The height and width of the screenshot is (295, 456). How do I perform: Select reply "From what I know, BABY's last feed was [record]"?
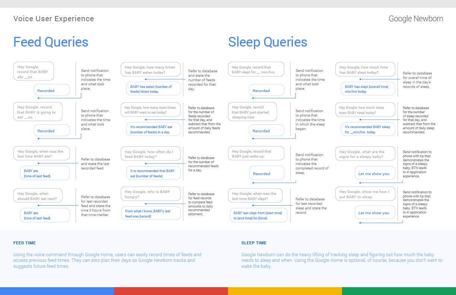pyautogui.click(x=151, y=213)
